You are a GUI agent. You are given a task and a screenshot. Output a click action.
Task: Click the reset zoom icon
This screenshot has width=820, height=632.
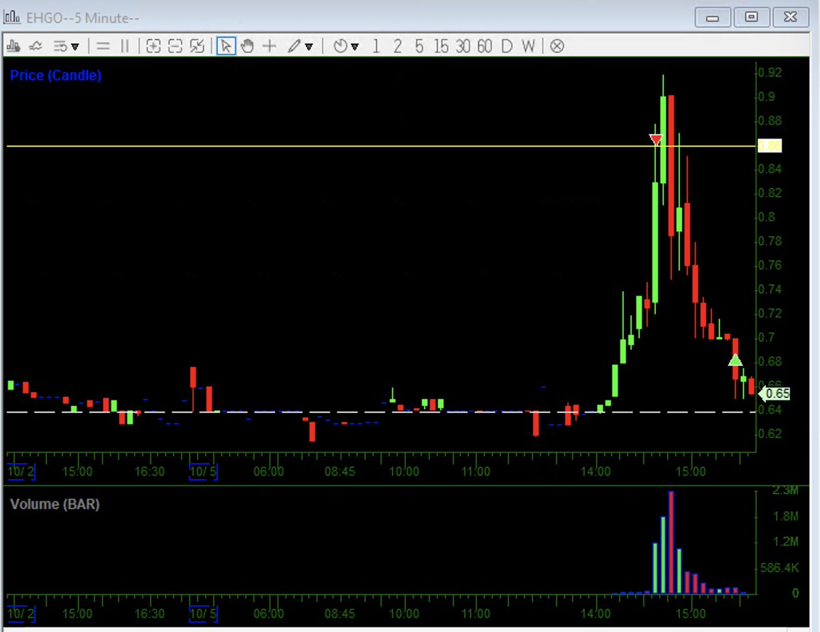point(197,46)
